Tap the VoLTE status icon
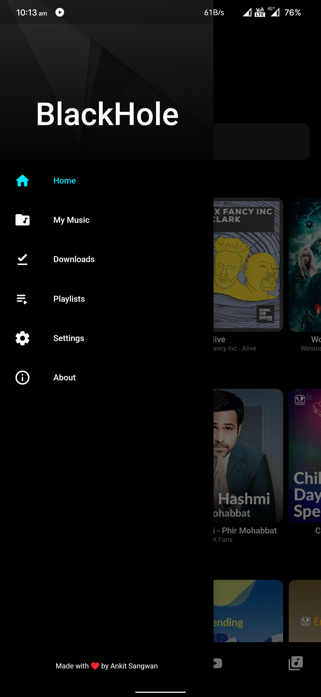The width and height of the screenshot is (321, 697). [x=260, y=12]
